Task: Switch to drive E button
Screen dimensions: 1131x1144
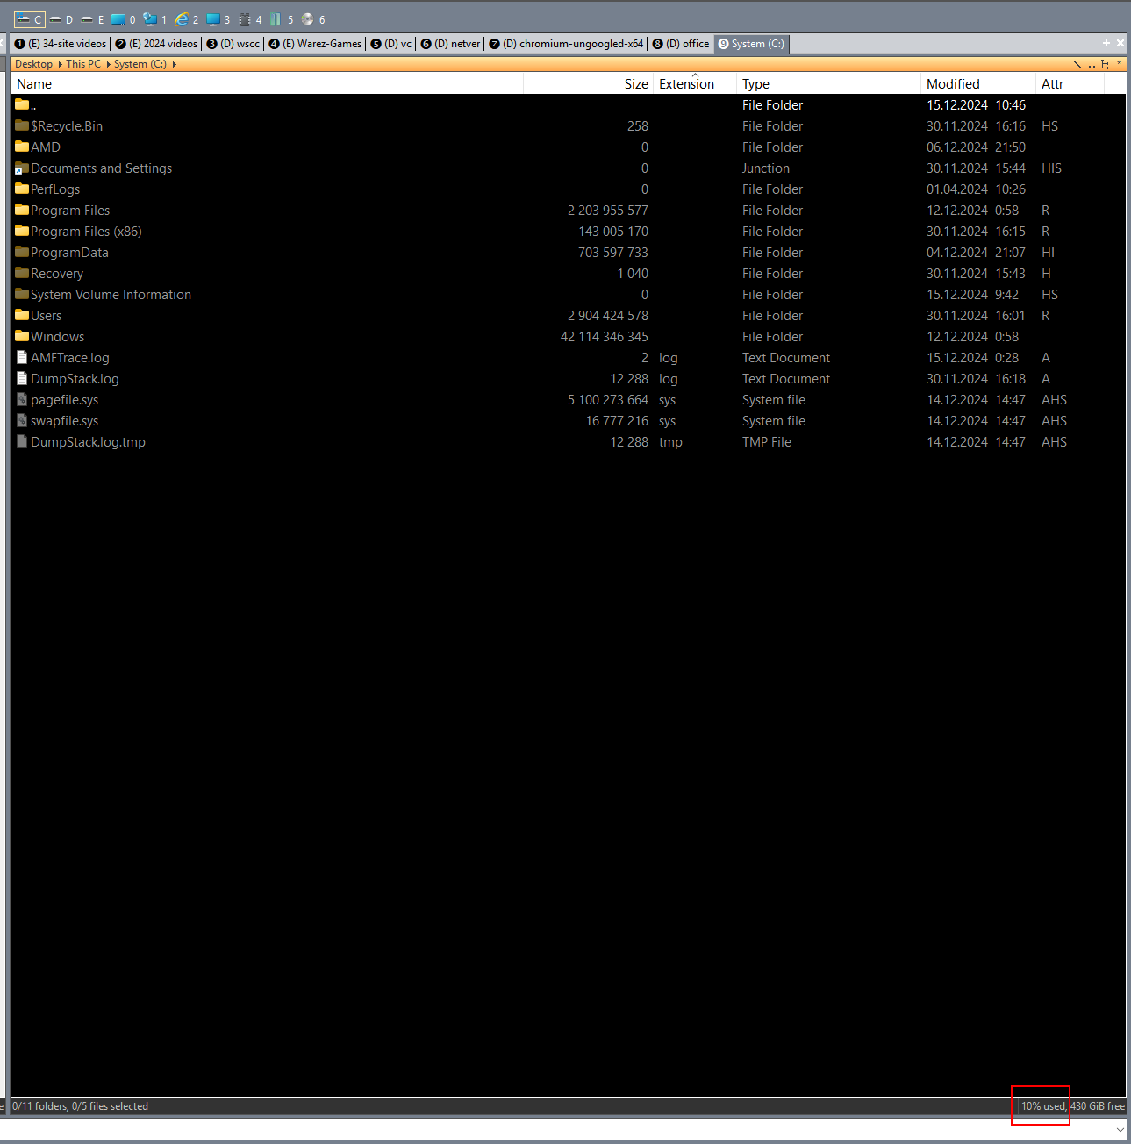Action: (93, 19)
